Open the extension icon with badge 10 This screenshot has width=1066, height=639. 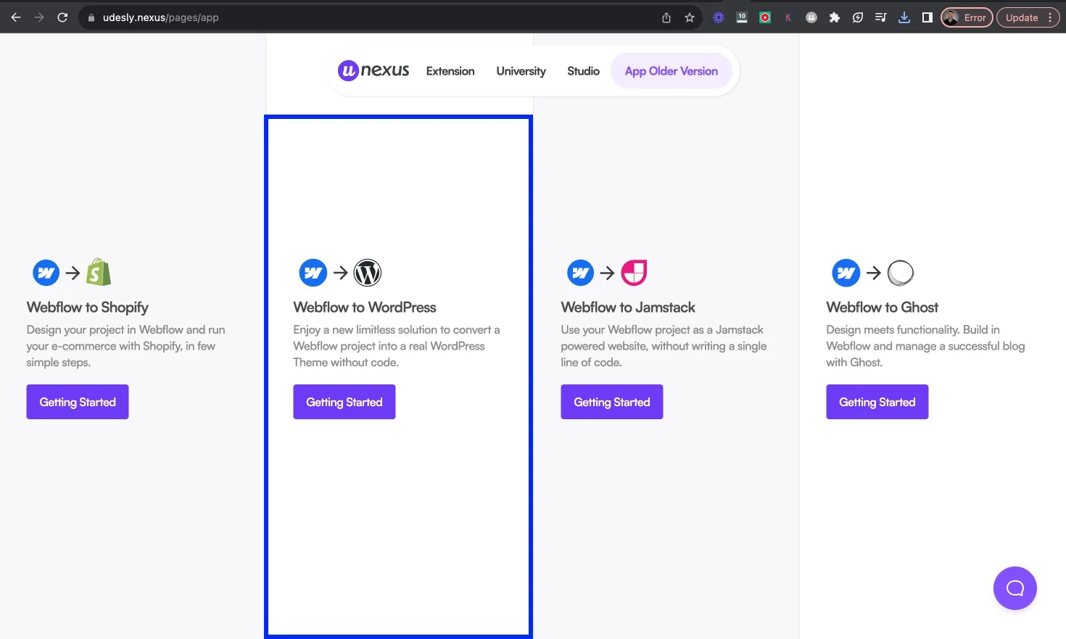742,17
